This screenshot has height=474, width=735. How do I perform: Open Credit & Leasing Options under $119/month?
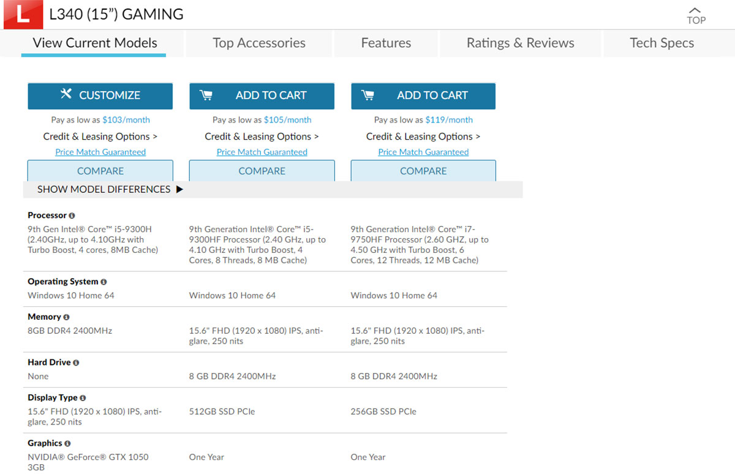[423, 137]
